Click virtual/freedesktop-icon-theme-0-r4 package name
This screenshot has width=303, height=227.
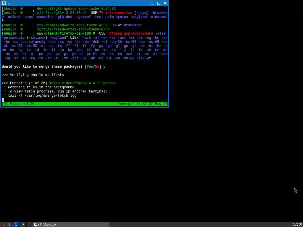[73, 29]
